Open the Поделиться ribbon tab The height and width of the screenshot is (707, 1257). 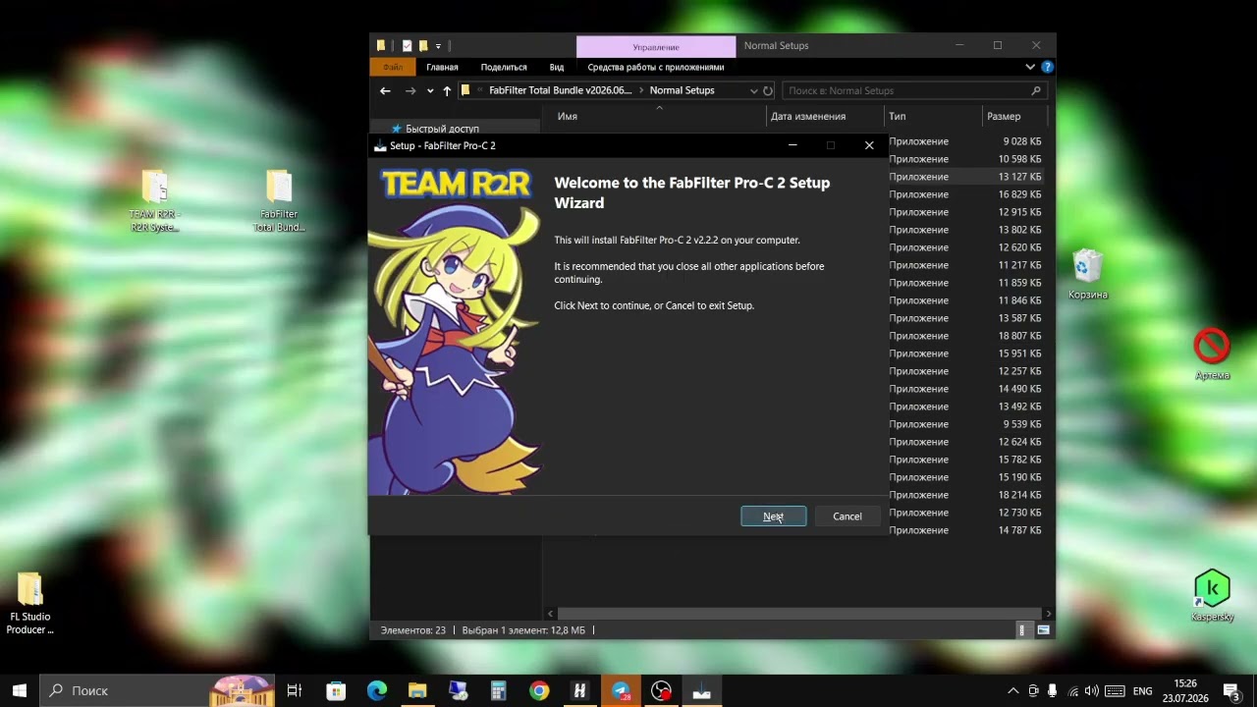[504, 67]
